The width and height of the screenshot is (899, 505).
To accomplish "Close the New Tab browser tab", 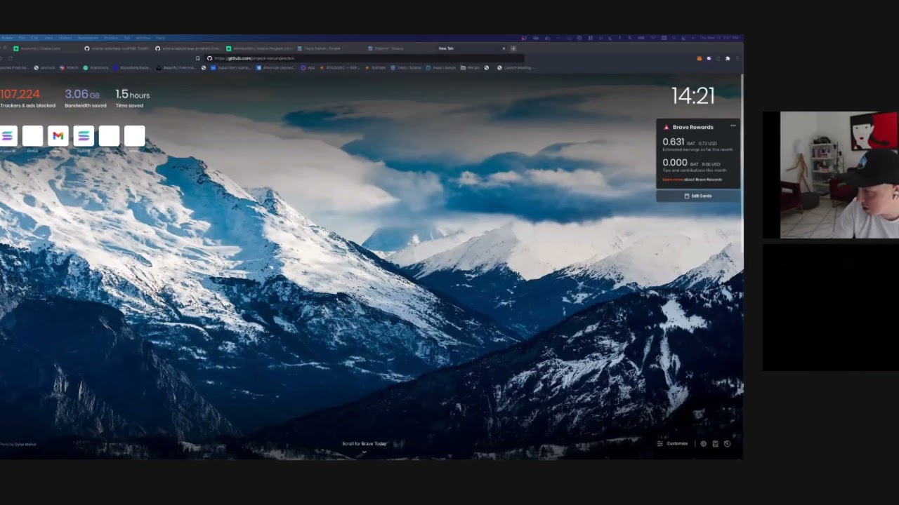I will point(504,48).
